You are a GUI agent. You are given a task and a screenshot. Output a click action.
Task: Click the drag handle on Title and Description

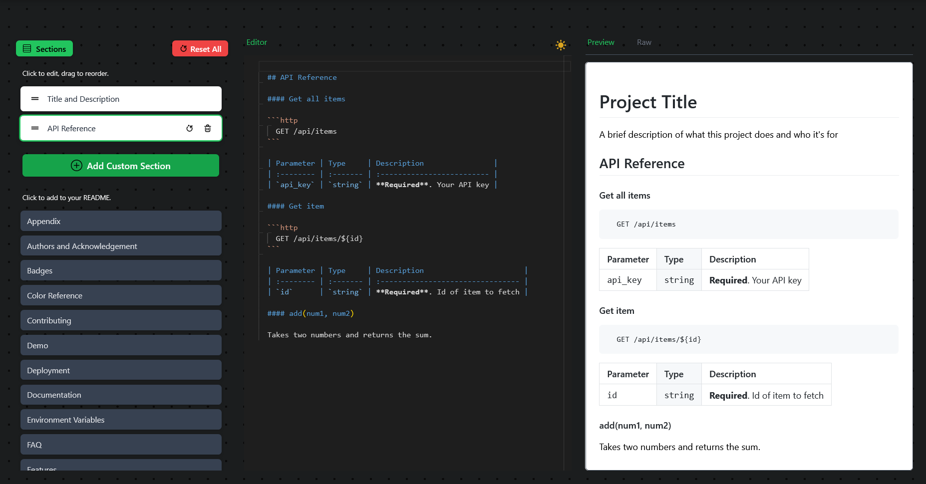point(35,99)
